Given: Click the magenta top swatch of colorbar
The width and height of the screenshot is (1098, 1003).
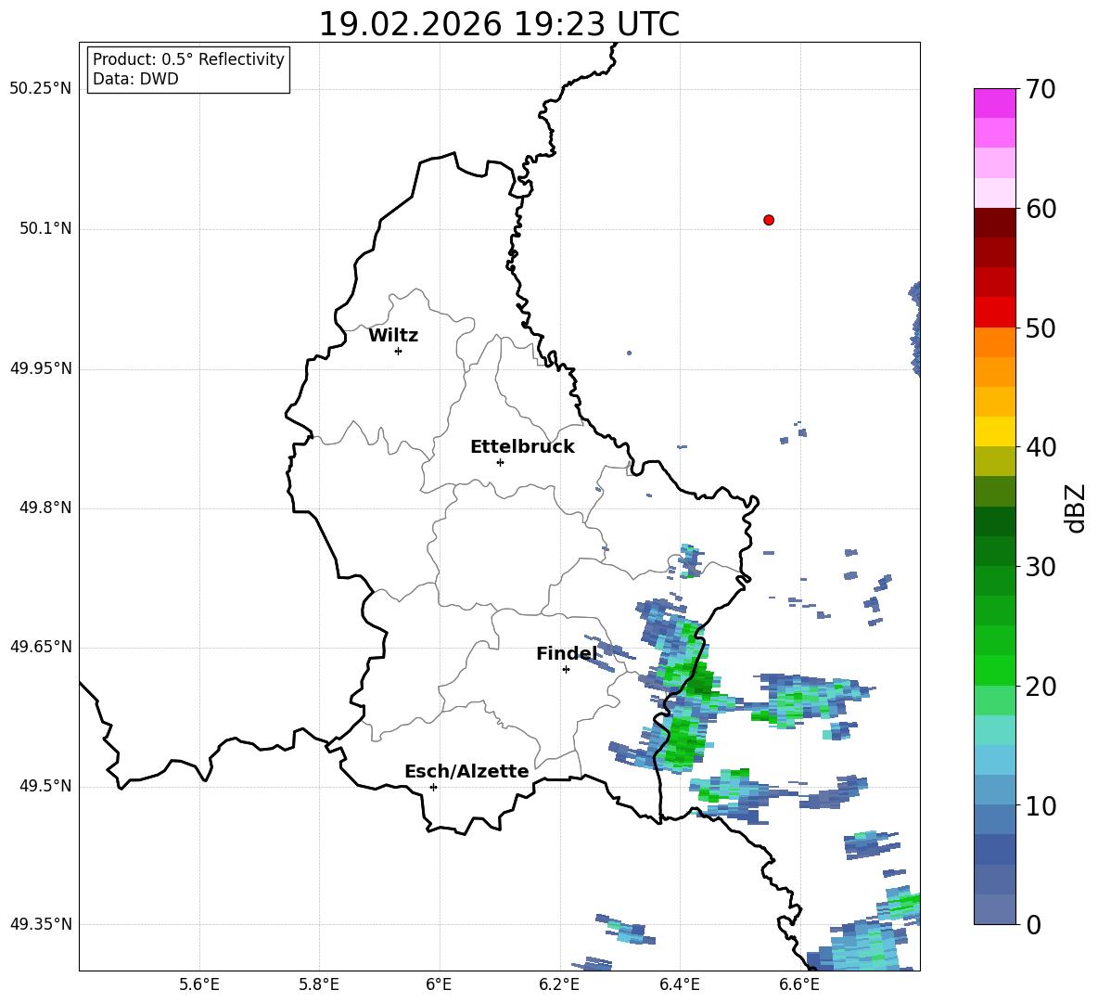Looking at the screenshot, I should pos(995,103).
